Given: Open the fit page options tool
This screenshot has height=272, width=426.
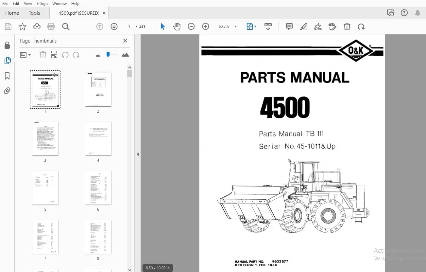Looking at the screenshot, I should [x=250, y=27].
